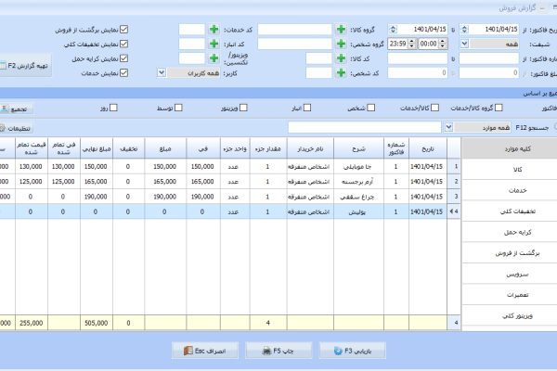Enable grouping by گروه کالا/خدمات checkbox
The height and width of the screenshot is (371, 557).
499,108
